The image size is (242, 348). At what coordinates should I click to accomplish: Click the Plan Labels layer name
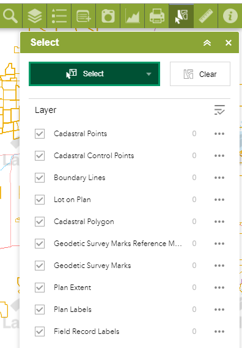73,310
